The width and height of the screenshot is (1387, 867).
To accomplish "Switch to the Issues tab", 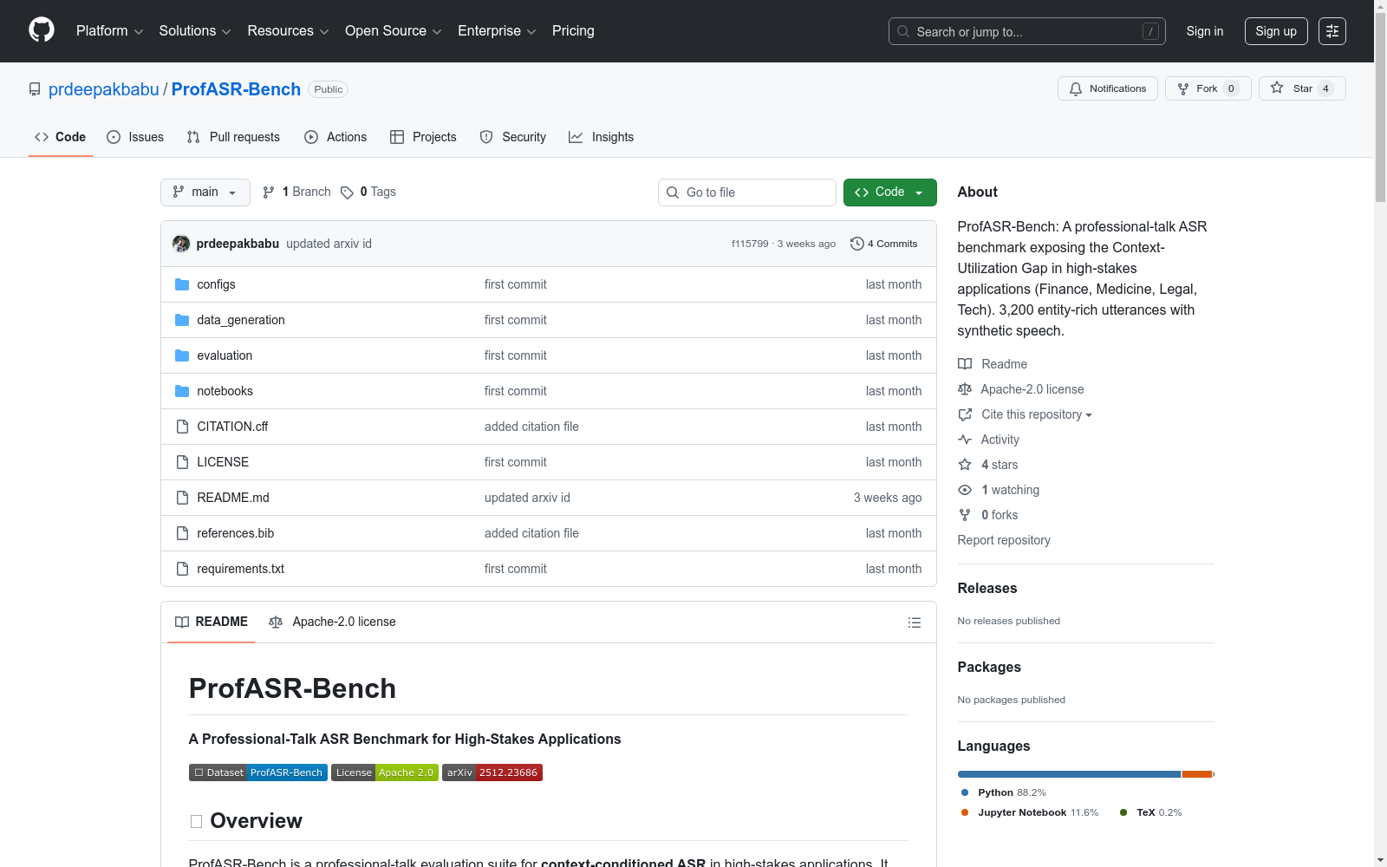I will pos(135,137).
